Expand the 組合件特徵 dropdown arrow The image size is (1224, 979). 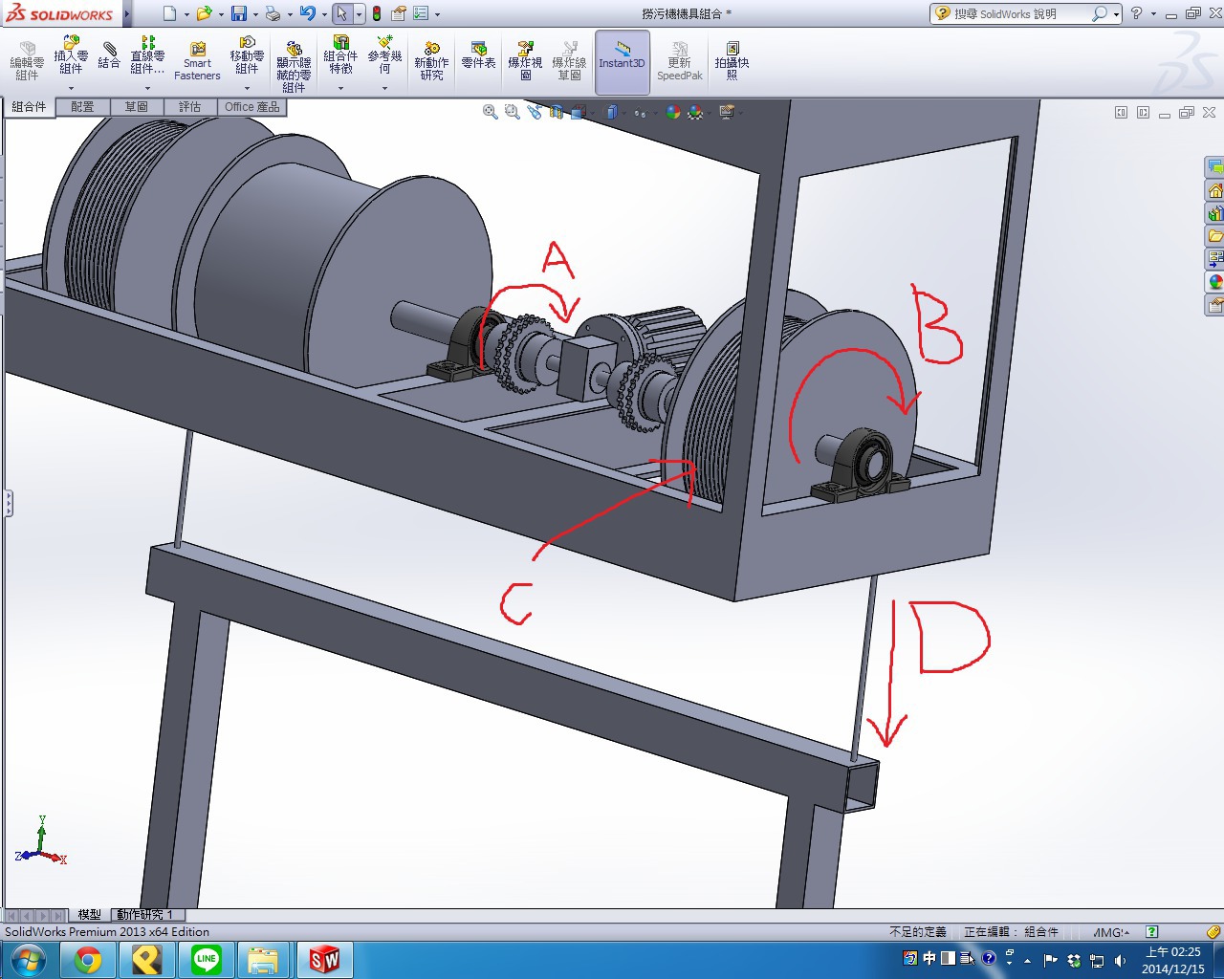point(340,89)
